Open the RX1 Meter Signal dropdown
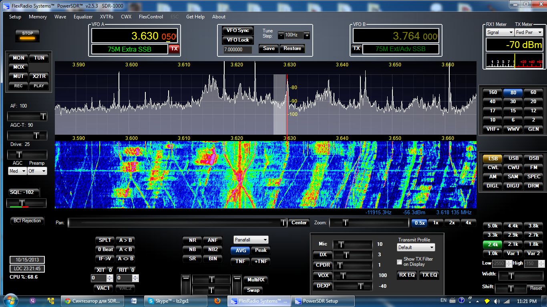 click(x=500, y=32)
